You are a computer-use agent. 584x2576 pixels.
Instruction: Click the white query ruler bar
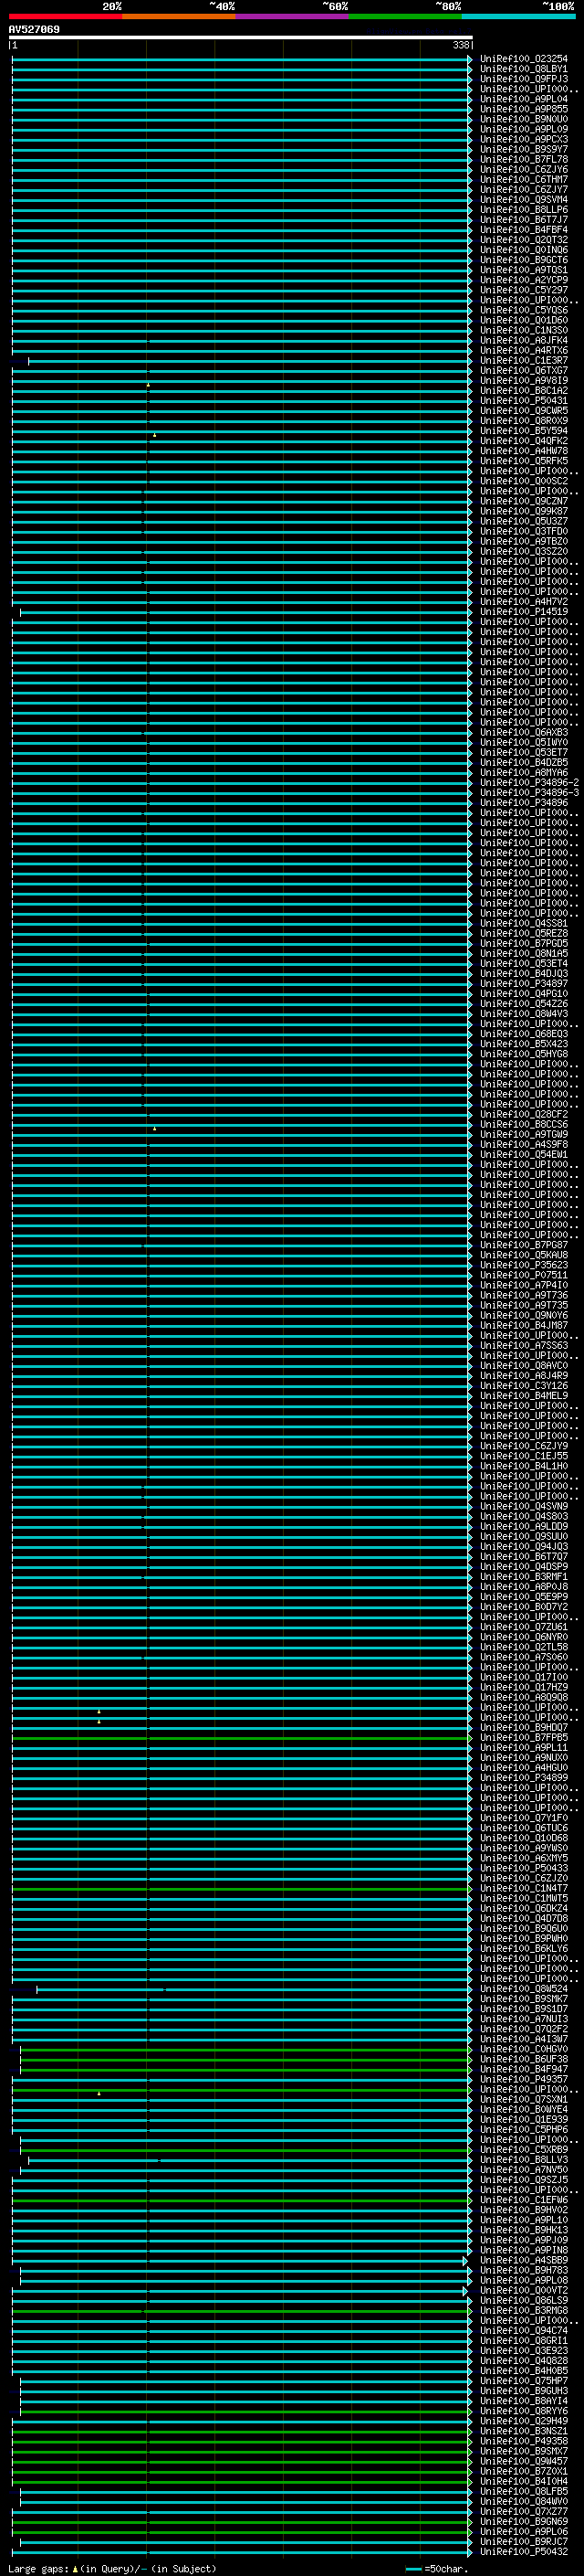241,37
